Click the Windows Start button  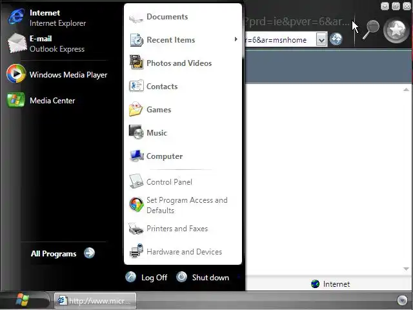[x=23, y=300]
